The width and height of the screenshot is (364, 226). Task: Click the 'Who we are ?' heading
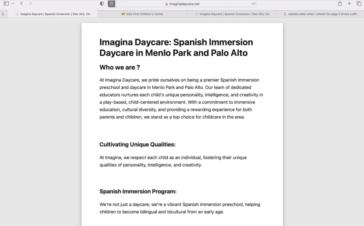[x=120, y=67]
